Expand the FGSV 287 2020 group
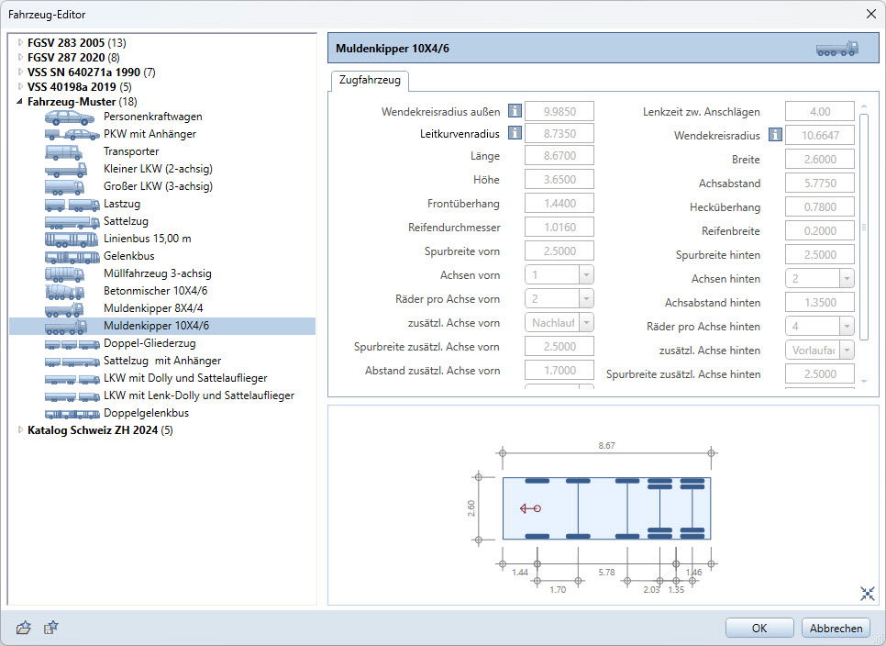 (x=20, y=57)
